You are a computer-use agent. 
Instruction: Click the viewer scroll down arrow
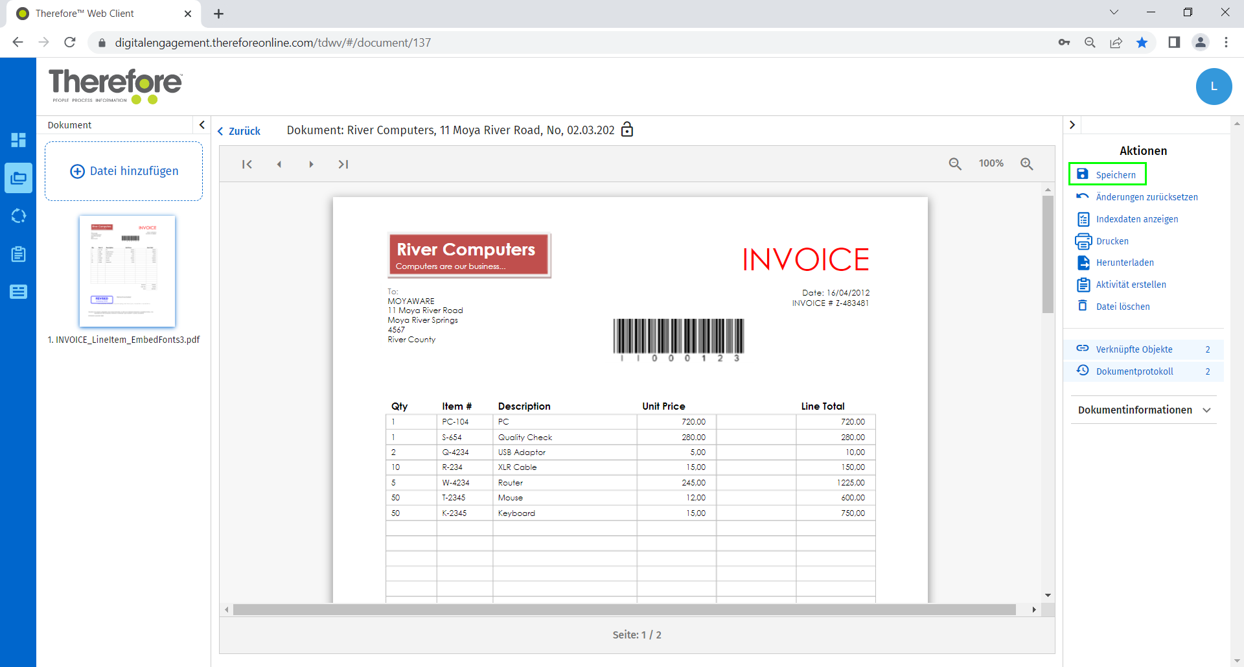click(1048, 595)
